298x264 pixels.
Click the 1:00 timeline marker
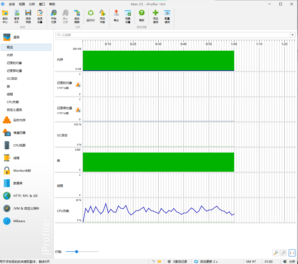tap(234, 44)
